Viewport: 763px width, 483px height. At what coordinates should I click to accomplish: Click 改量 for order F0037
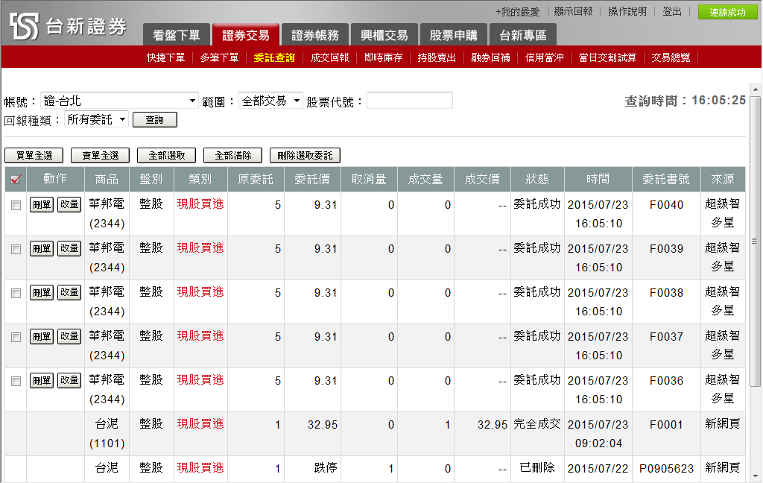(69, 337)
